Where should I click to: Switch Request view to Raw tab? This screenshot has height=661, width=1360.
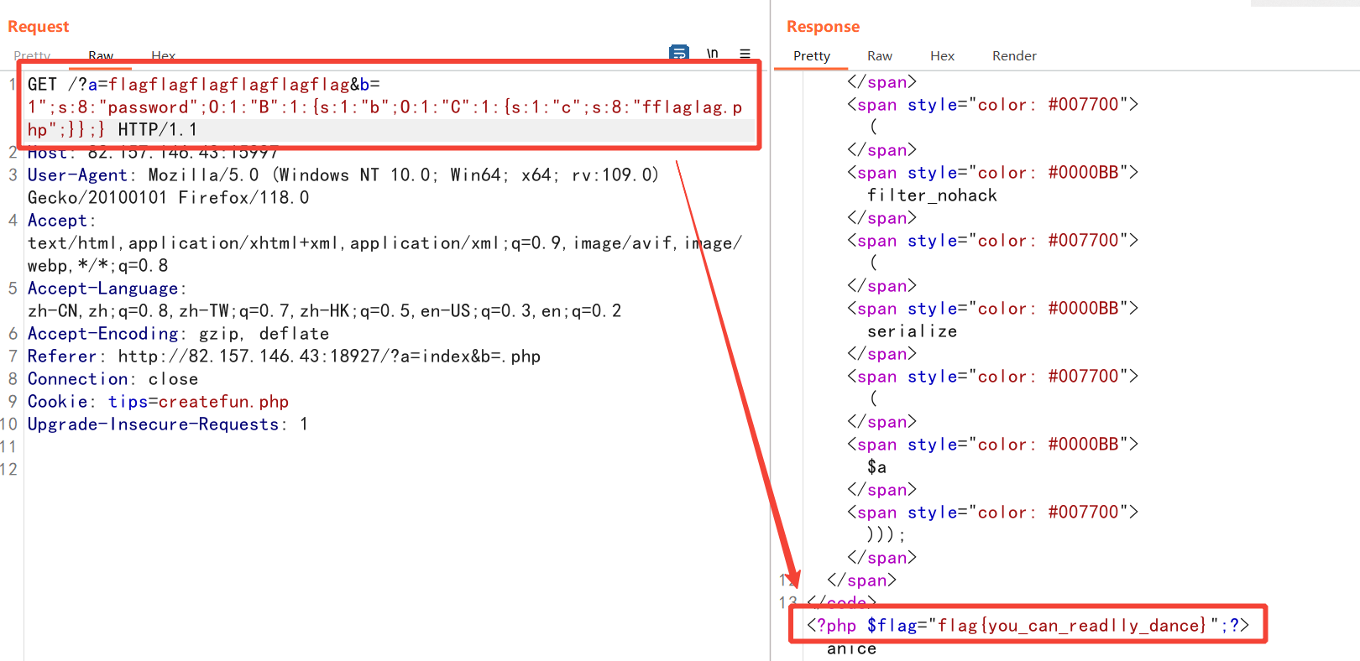tap(101, 55)
